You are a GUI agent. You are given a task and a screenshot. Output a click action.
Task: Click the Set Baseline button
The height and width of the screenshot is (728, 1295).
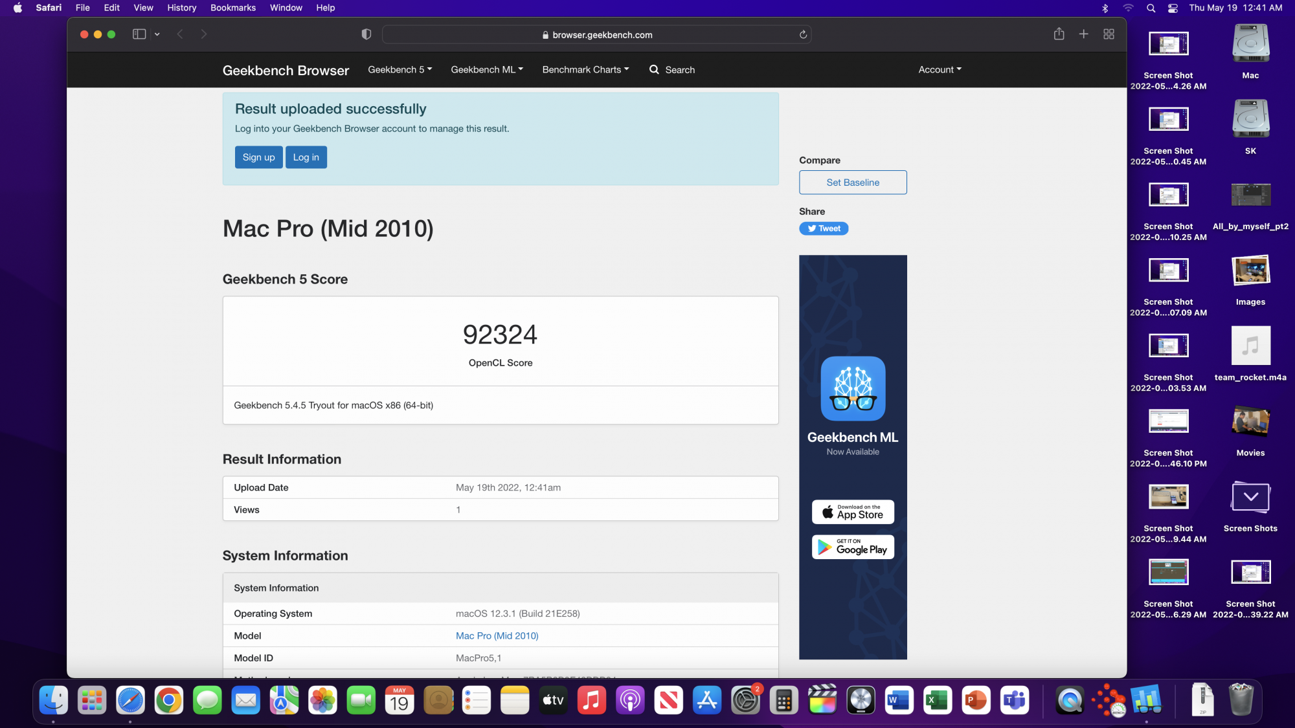(x=852, y=182)
